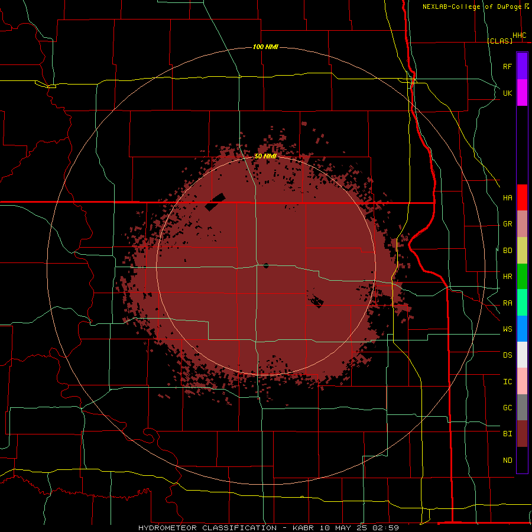Click the HA red legend swatch
This screenshot has width=532, height=532.
point(522,197)
